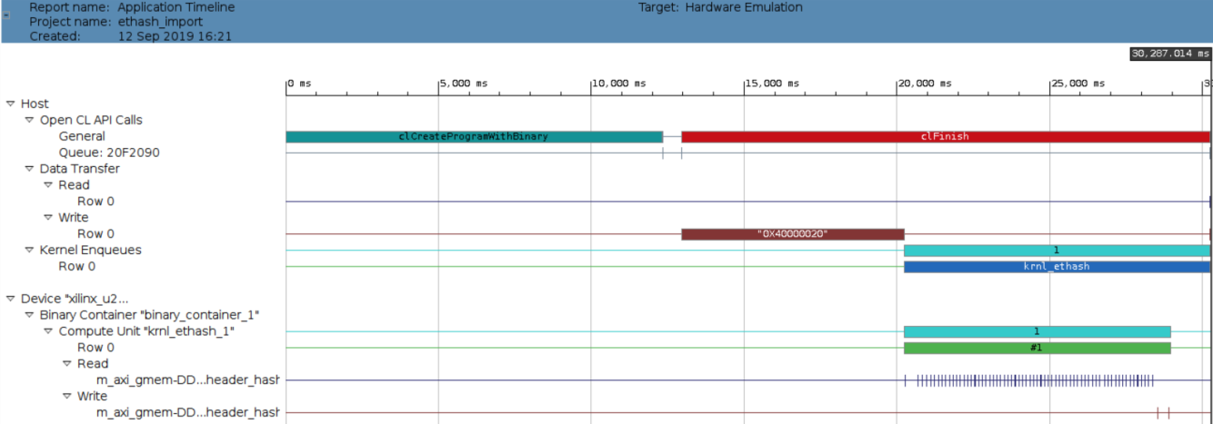This screenshot has height=424, width=1213.
Task: Click the 25,000 ms ruler label
Action: tap(1078, 84)
